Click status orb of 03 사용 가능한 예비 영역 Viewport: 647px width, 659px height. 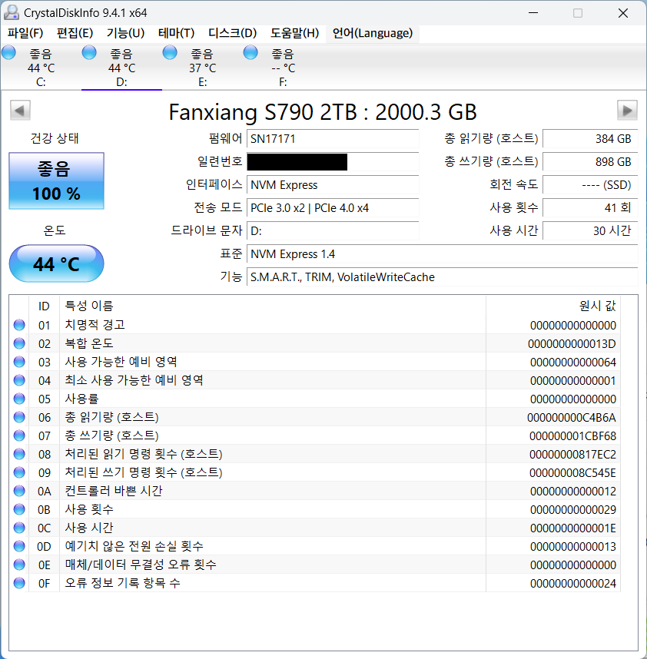tap(19, 362)
